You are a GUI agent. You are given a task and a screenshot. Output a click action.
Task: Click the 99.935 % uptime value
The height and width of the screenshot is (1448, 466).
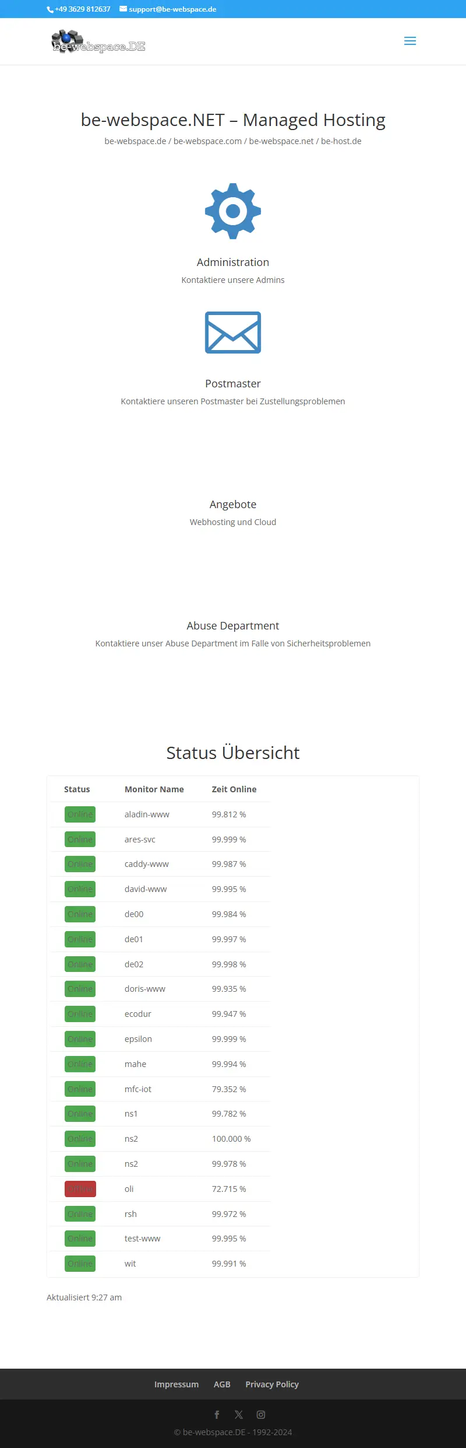coord(229,989)
